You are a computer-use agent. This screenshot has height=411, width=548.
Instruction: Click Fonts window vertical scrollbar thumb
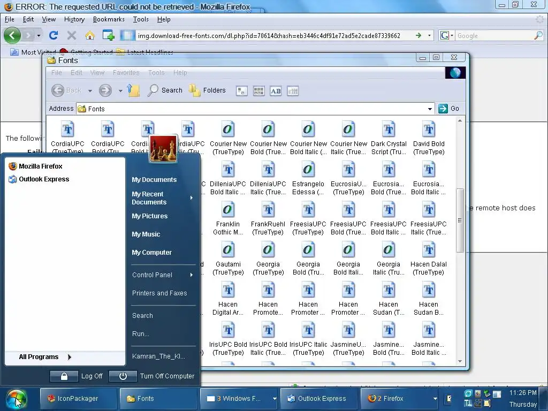[460, 220]
